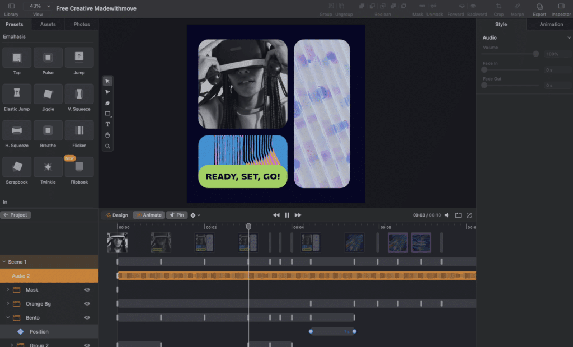573x347 pixels.
Task: Select the Hand pan tool
Action: pos(107,135)
